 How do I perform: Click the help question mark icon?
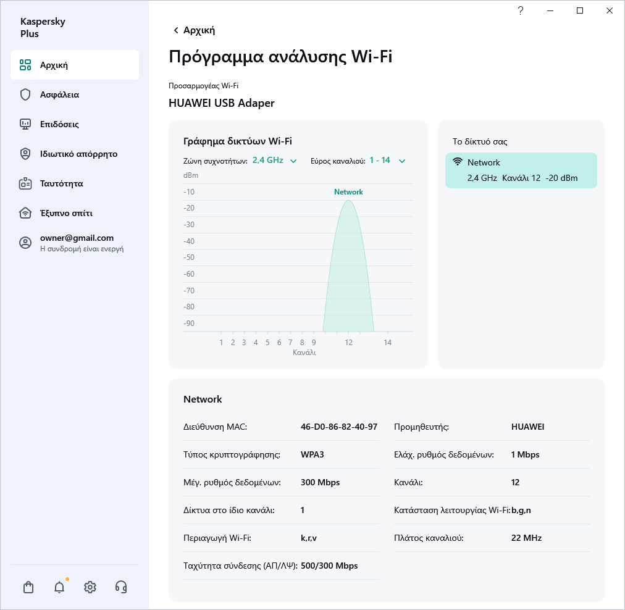click(521, 10)
